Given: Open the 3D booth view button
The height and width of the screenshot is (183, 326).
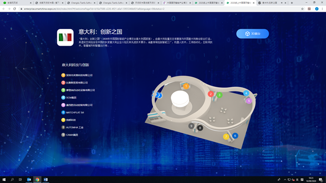Looking at the screenshot, I should coord(252,33).
